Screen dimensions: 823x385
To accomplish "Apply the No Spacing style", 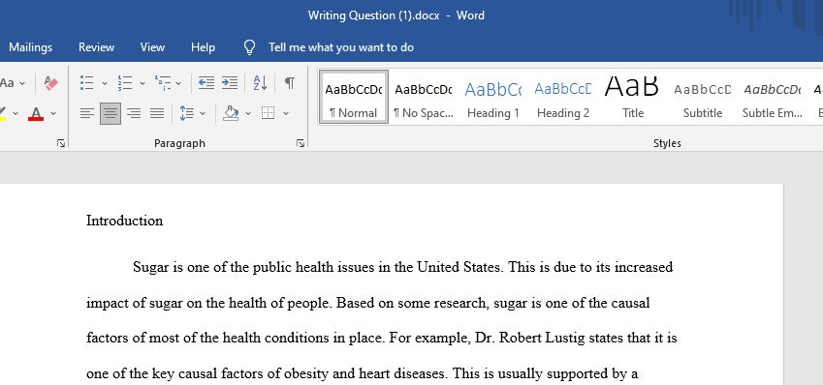I will (x=424, y=97).
